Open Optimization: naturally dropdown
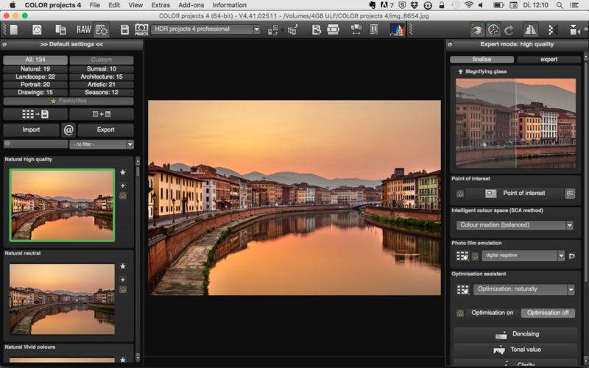Viewport: 589px width, 368px height. (524, 289)
